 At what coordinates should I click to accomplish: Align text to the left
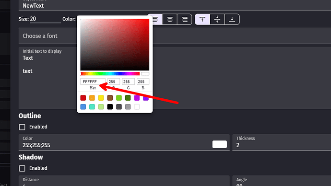tap(155, 19)
